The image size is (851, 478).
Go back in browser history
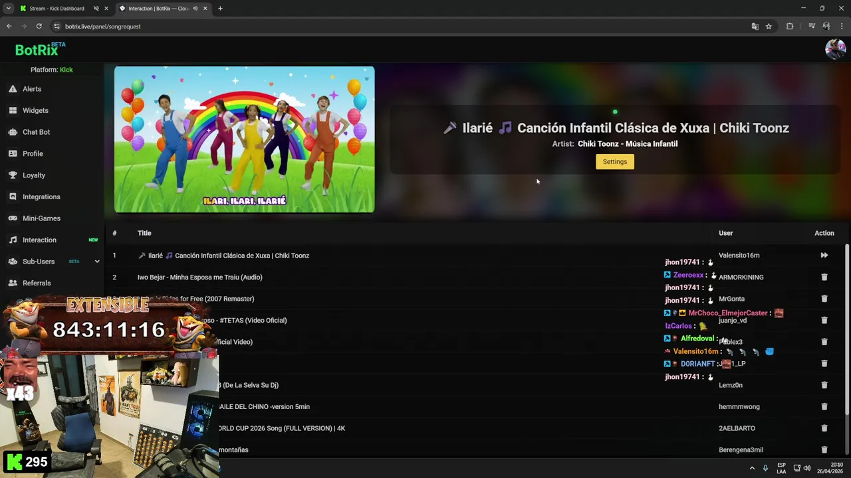tap(9, 27)
